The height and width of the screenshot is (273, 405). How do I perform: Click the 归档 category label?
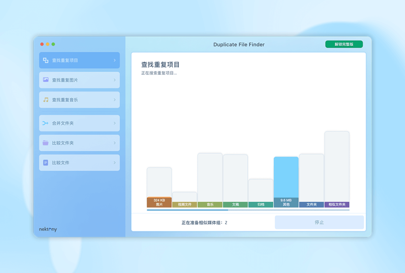[x=261, y=204]
